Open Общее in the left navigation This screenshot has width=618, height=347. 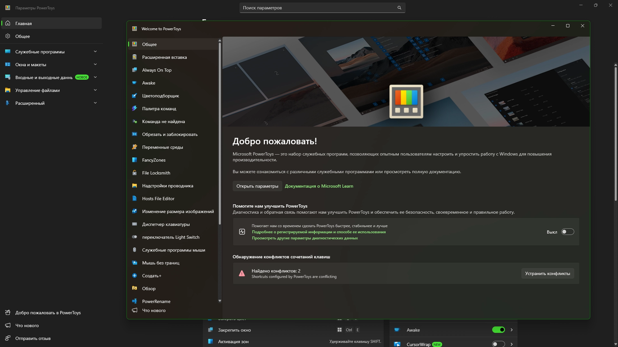pyautogui.click(x=23, y=36)
